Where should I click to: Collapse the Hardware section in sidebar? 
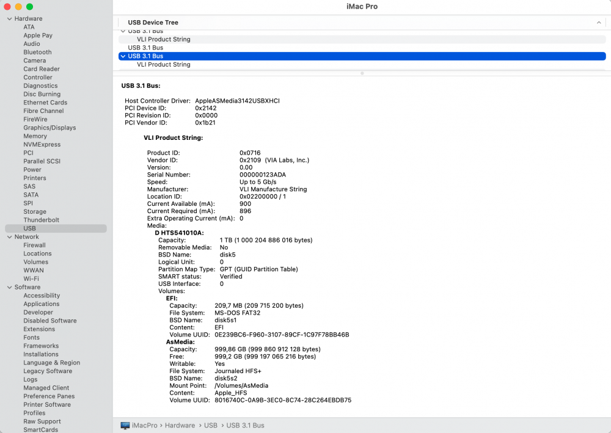9,19
